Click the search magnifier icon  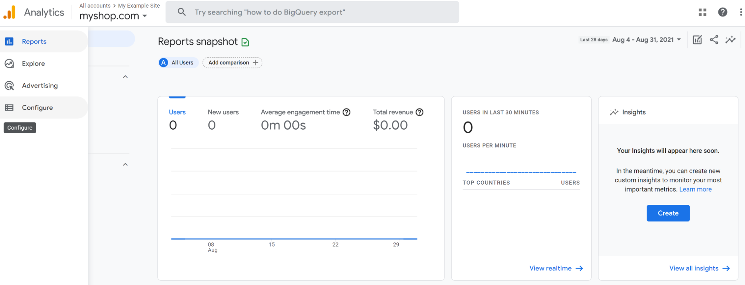point(181,12)
